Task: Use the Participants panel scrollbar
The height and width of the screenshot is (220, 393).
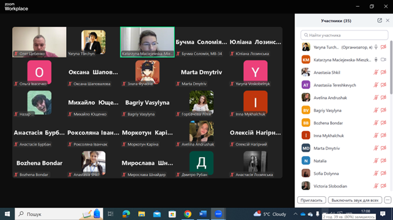Action: point(391,68)
